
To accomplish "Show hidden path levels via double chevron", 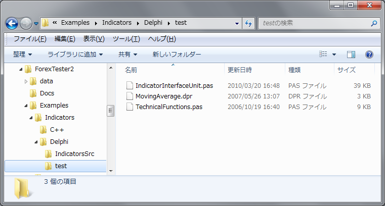I will click(55, 23).
